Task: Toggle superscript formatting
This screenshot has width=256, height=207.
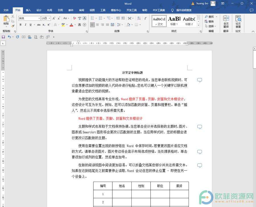Action: 48,25
